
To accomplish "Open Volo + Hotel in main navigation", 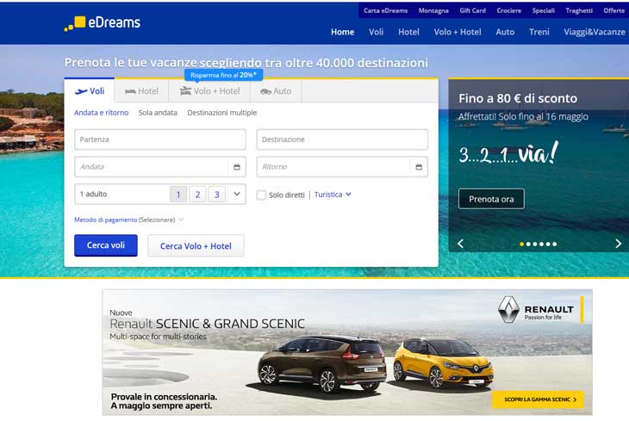I will click(458, 32).
